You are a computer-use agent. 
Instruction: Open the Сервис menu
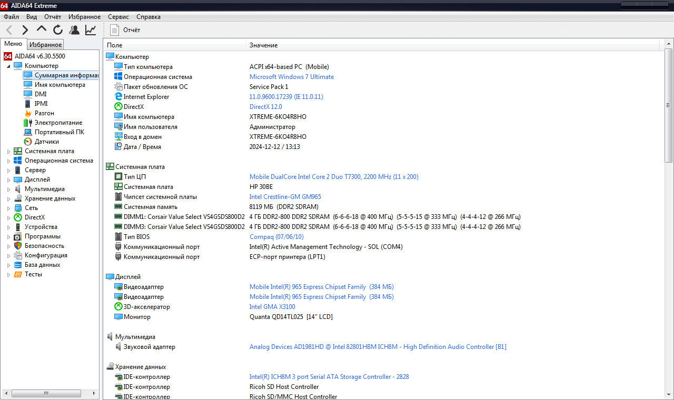pyautogui.click(x=118, y=17)
